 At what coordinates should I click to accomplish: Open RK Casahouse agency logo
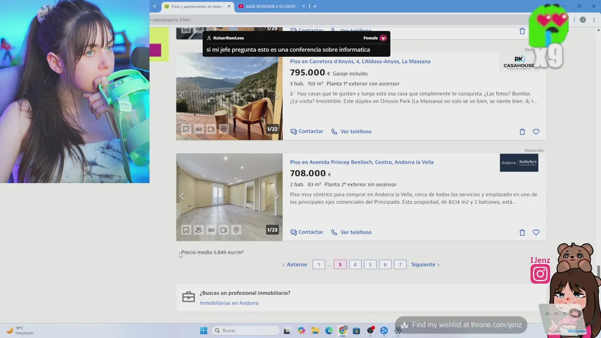(x=519, y=62)
